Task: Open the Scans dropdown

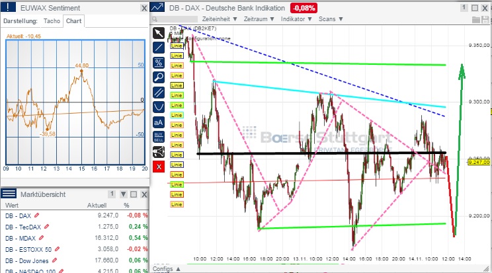Action: click(x=331, y=19)
